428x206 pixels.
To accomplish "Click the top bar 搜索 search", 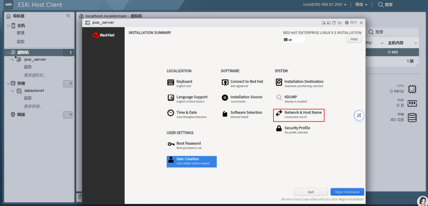I will [385, 5].
